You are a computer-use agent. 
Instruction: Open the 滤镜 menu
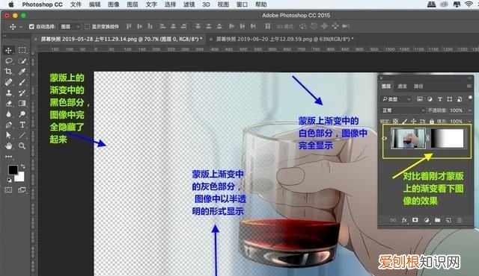pos(189,4)
